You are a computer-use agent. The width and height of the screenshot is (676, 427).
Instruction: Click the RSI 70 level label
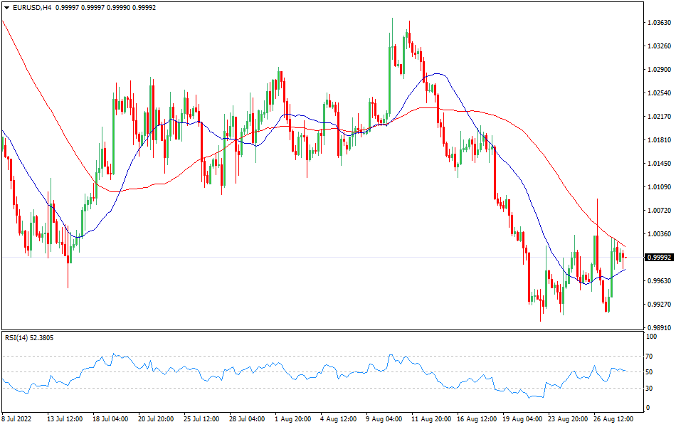pos(649,356)
